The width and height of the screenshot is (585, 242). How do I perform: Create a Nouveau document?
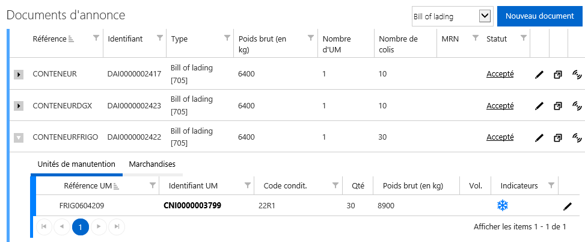[539, 16]
